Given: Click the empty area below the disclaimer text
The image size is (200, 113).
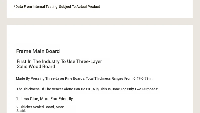Looking at the screenshot, I should (100, 13).
